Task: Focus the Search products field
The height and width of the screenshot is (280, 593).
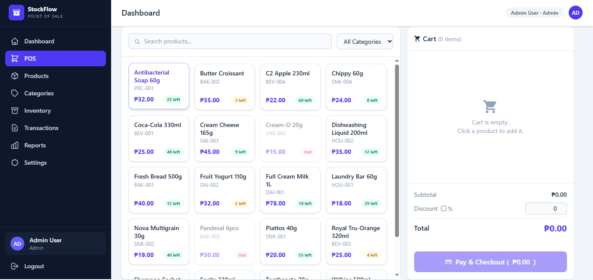Action: pos(230,41)
